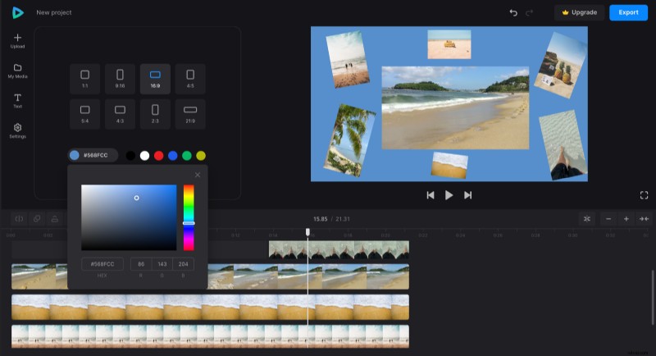Viewport: 656px width, 356px height.
Task: Undo the last action
Action: tap(513, 12)
